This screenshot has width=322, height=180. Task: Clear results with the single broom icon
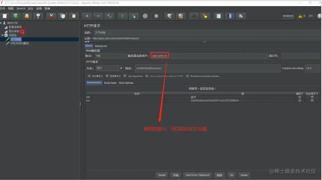169,16
